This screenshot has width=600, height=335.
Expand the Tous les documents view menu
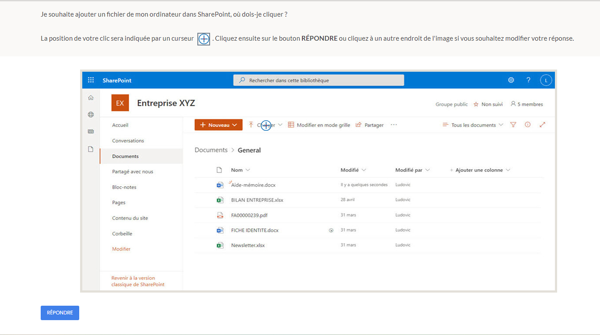[473, 125]
